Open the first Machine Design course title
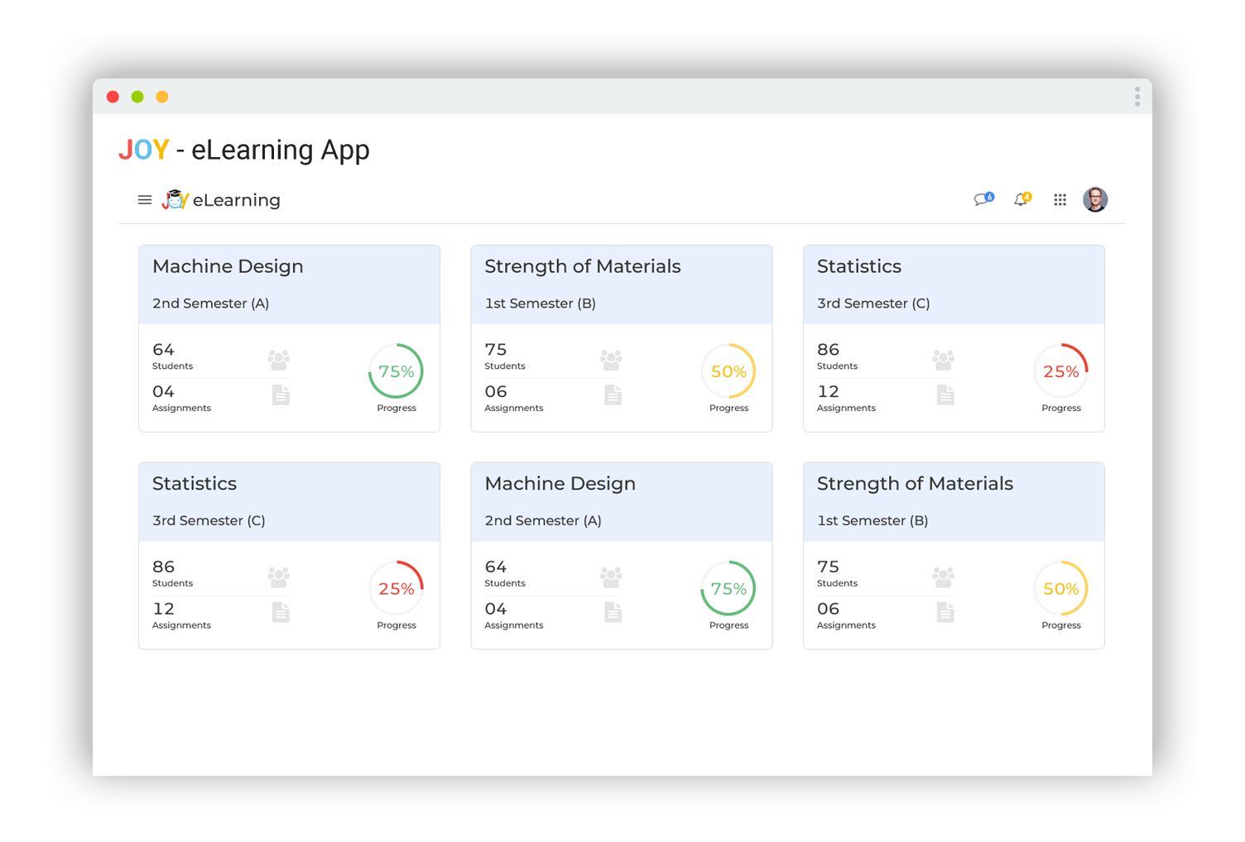 (228, 266)
